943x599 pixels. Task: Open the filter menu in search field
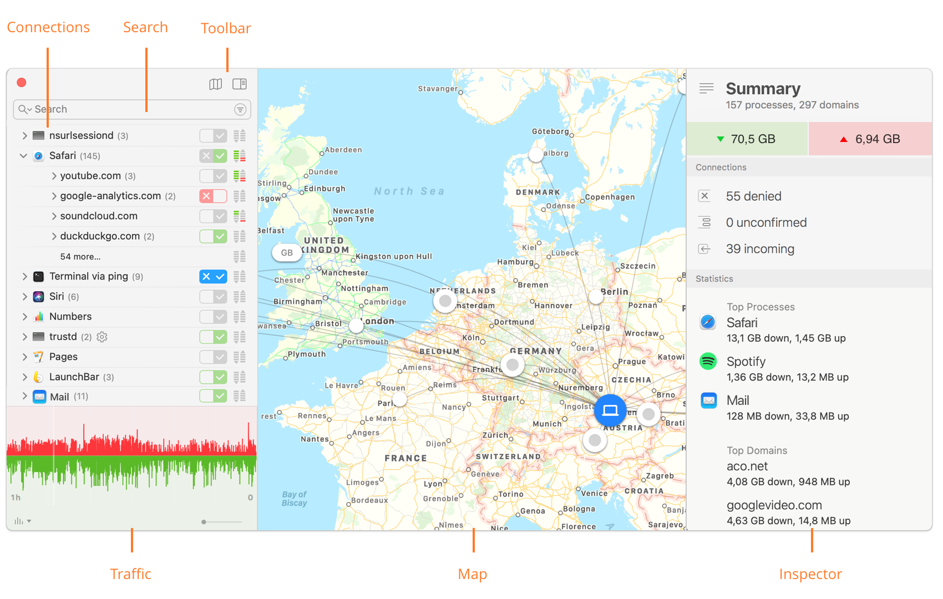240,109
